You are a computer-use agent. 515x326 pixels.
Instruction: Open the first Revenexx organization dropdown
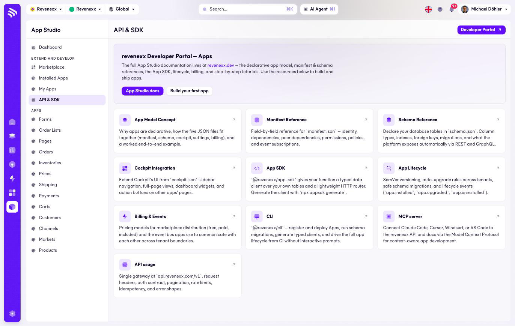coord(46,9)
